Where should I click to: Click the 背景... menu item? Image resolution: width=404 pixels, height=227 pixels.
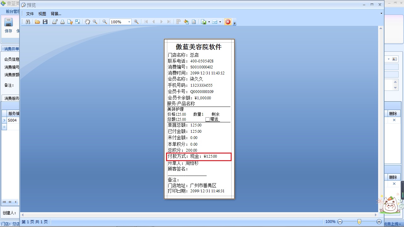pyautogui.click(x=56, y=14)
